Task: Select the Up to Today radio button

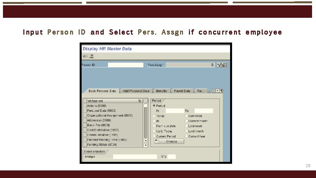Action: (x=154, y=131)
